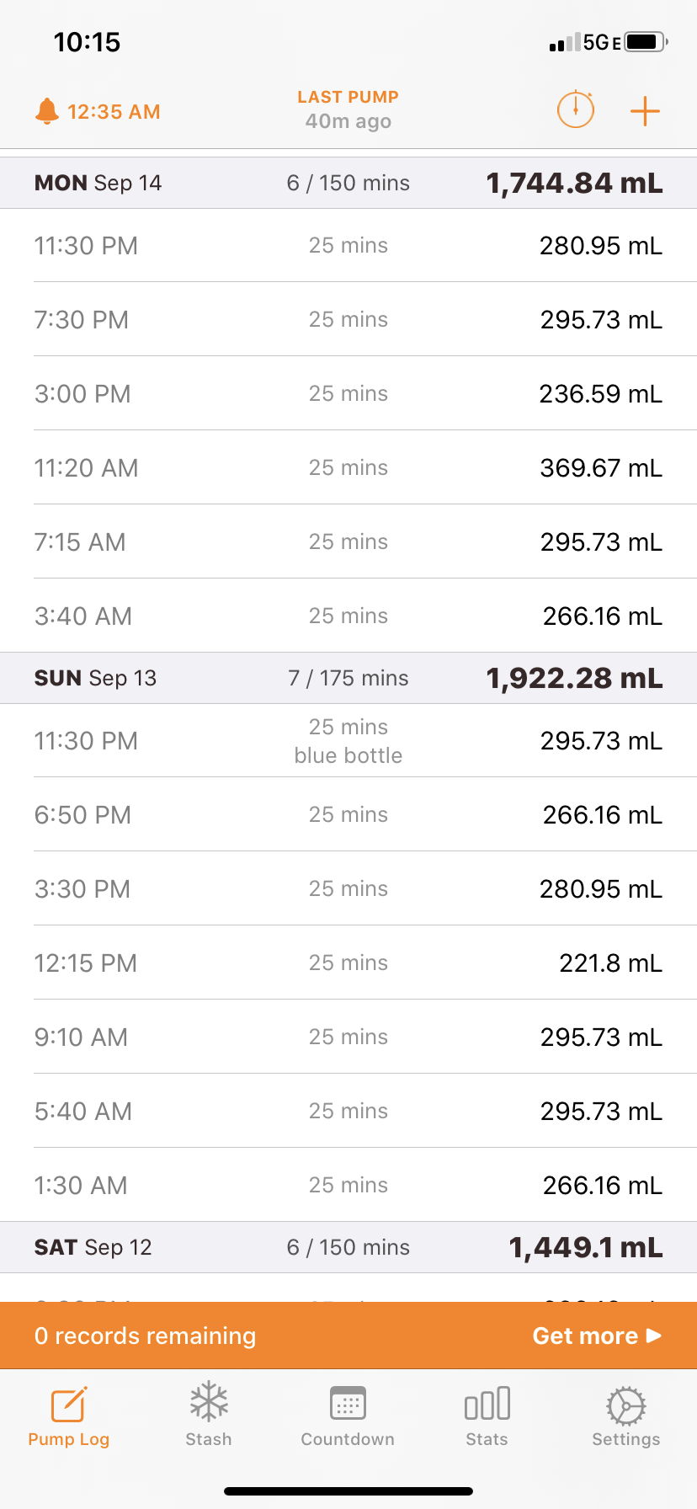Open the Stash snowflake tab
The height and width of the screenshot is (1509, 697).
click(209, 1415)
